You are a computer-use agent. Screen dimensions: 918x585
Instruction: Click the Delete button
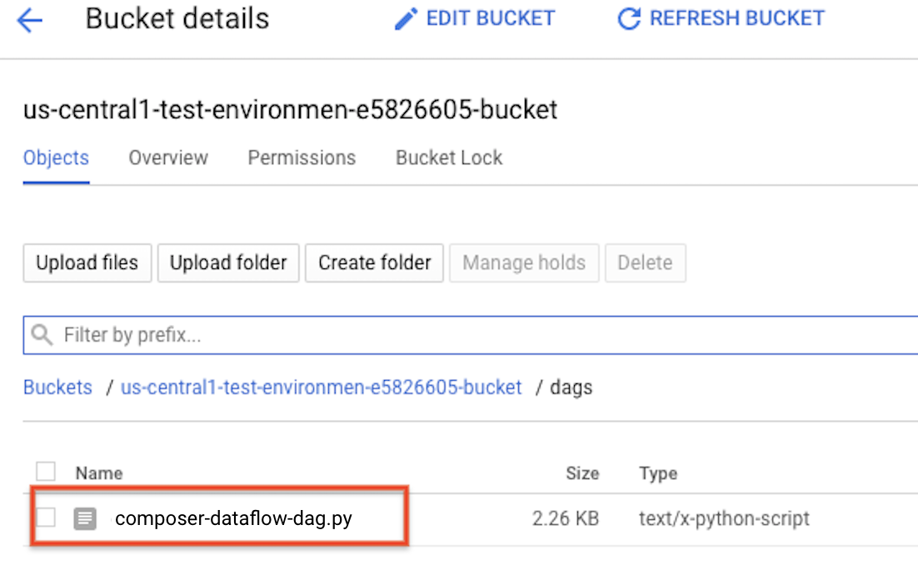tap(646, 262)
